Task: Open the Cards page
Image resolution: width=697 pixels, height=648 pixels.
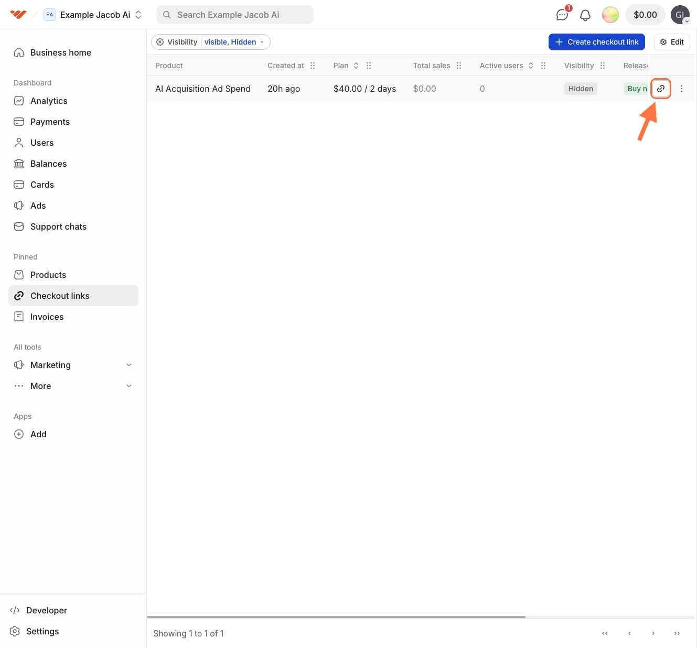Action: pyautogui.click(x=73, y=185)
